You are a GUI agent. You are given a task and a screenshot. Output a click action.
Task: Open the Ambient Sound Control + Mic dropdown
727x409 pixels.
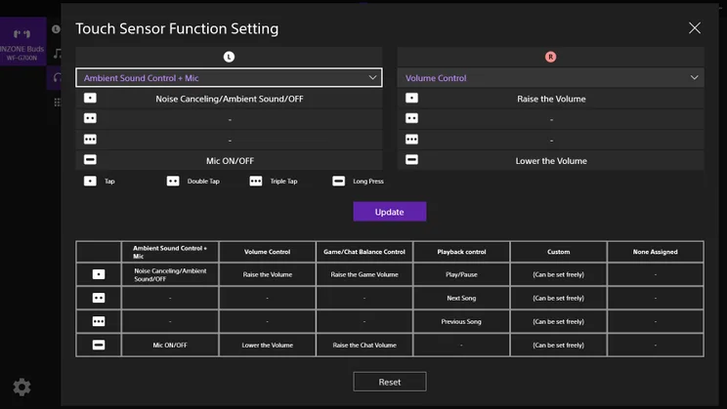click(229, 78)
